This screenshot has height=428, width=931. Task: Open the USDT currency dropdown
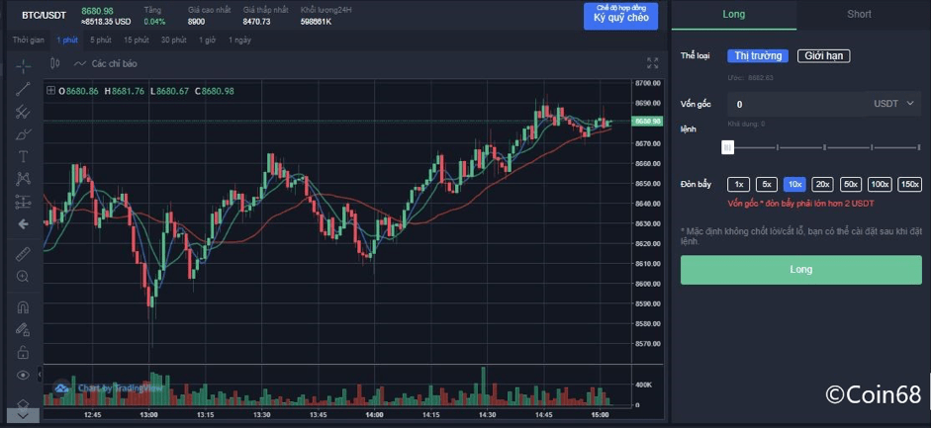[893, 104]
